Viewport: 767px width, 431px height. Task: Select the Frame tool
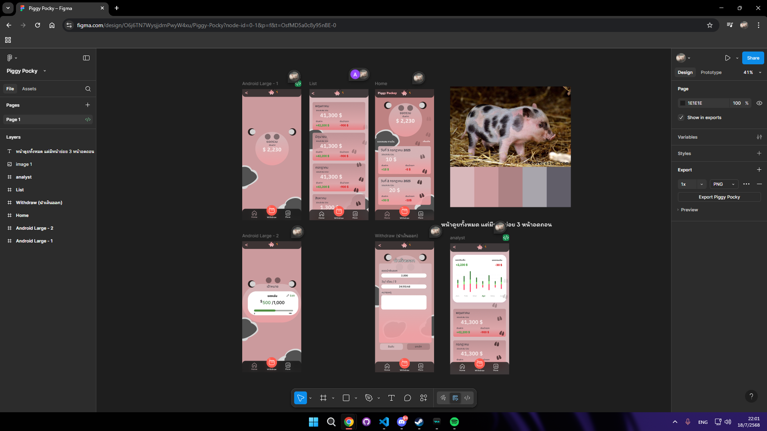(x=323, y=398)
